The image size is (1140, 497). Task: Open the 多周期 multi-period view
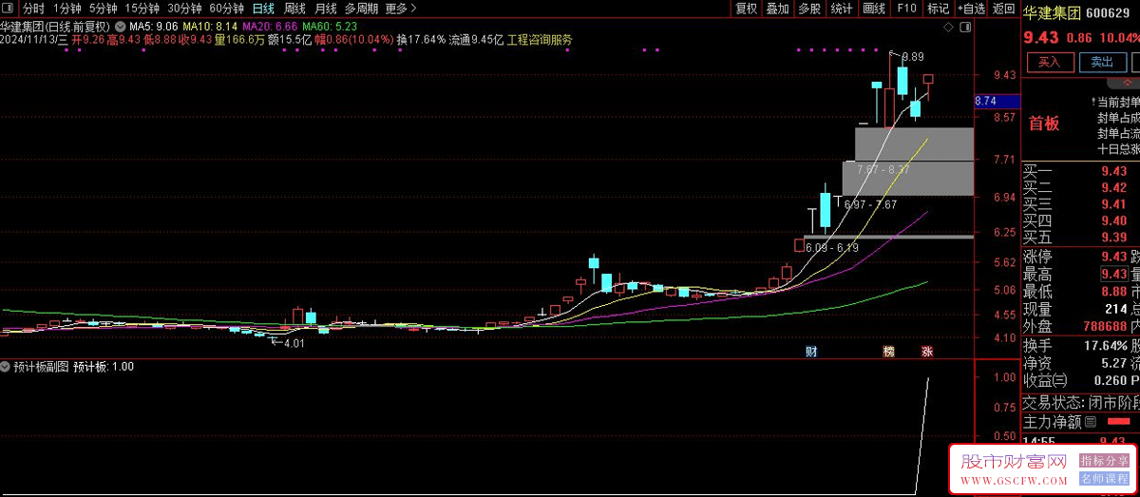(361, 9)
